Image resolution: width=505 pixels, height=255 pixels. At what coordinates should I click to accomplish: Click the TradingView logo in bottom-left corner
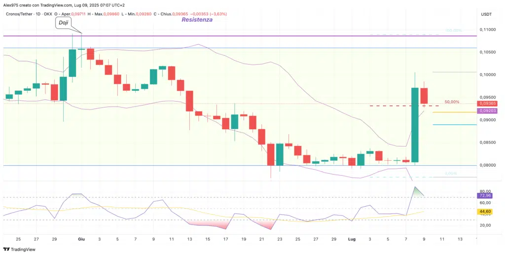20,250
